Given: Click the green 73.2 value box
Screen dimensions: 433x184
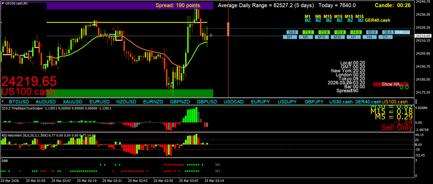Looking at the screenshot, I should [x=308, y=32].
